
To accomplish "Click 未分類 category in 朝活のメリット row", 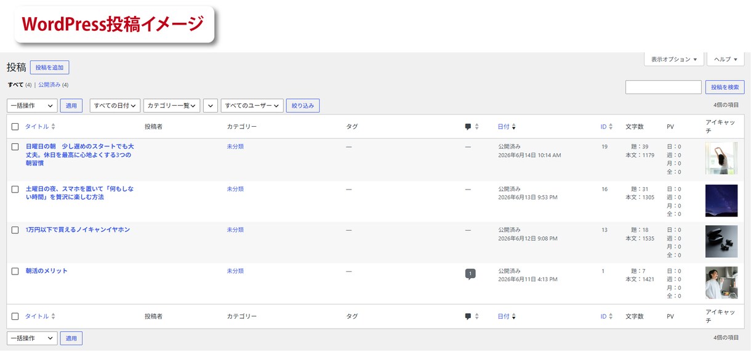I will 235,271.
